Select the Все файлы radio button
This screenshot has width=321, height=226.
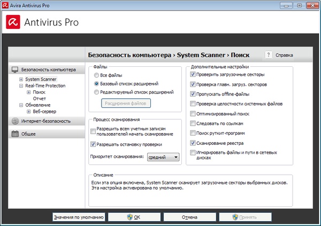click(96, 75)
